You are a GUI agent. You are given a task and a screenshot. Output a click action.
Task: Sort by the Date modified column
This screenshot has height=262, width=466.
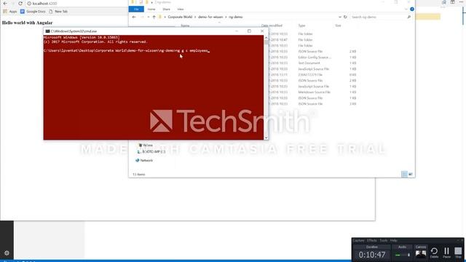click(x=272, y=25)
